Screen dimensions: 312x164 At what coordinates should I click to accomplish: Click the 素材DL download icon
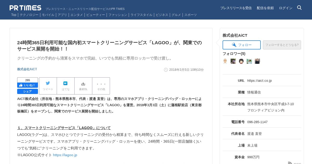click(x=83, y=84)
